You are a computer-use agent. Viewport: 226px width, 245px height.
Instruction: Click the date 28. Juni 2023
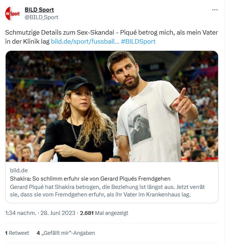click(57, 213)
